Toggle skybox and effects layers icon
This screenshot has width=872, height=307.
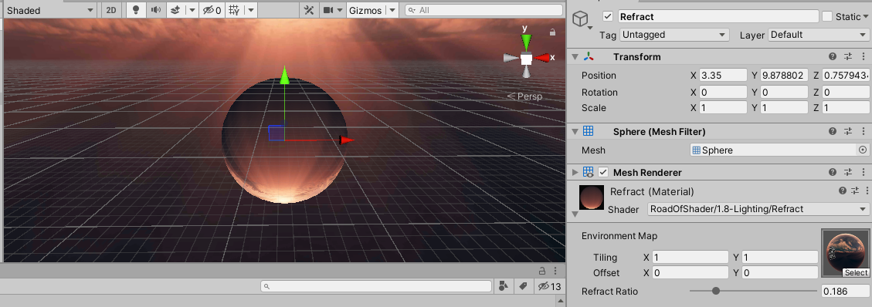tap(175, 10)
